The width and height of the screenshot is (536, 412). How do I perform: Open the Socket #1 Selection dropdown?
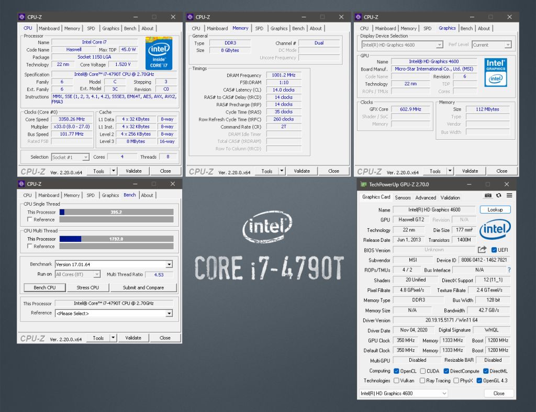pyautogui.click(x=70, y=157)
